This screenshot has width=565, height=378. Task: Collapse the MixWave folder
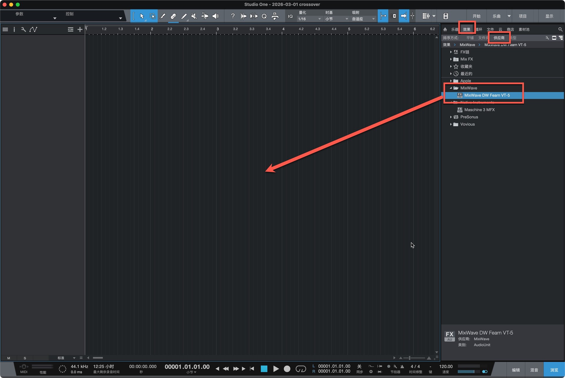pos(451,88)
